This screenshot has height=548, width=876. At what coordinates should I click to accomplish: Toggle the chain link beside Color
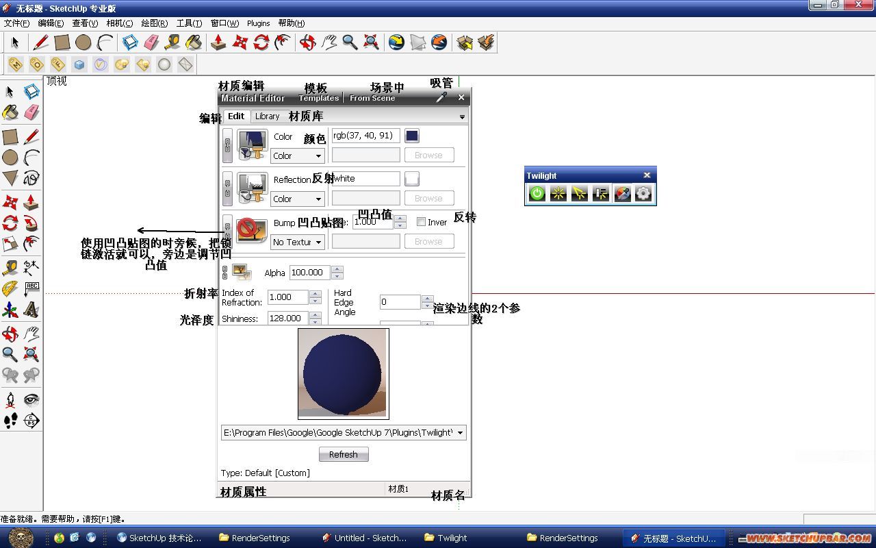pyautogui.click(x=228, y=146)
